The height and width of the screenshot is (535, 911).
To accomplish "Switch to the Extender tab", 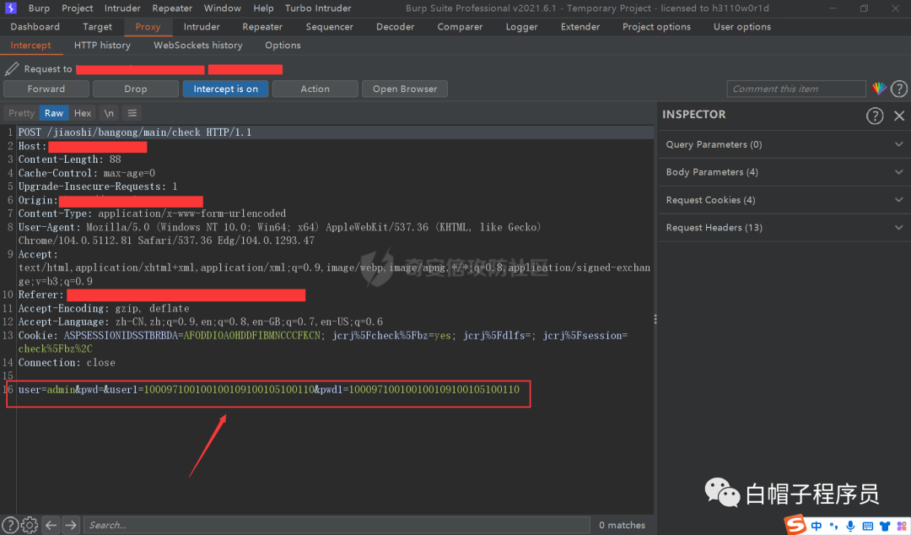I will [x=579, y=27].
